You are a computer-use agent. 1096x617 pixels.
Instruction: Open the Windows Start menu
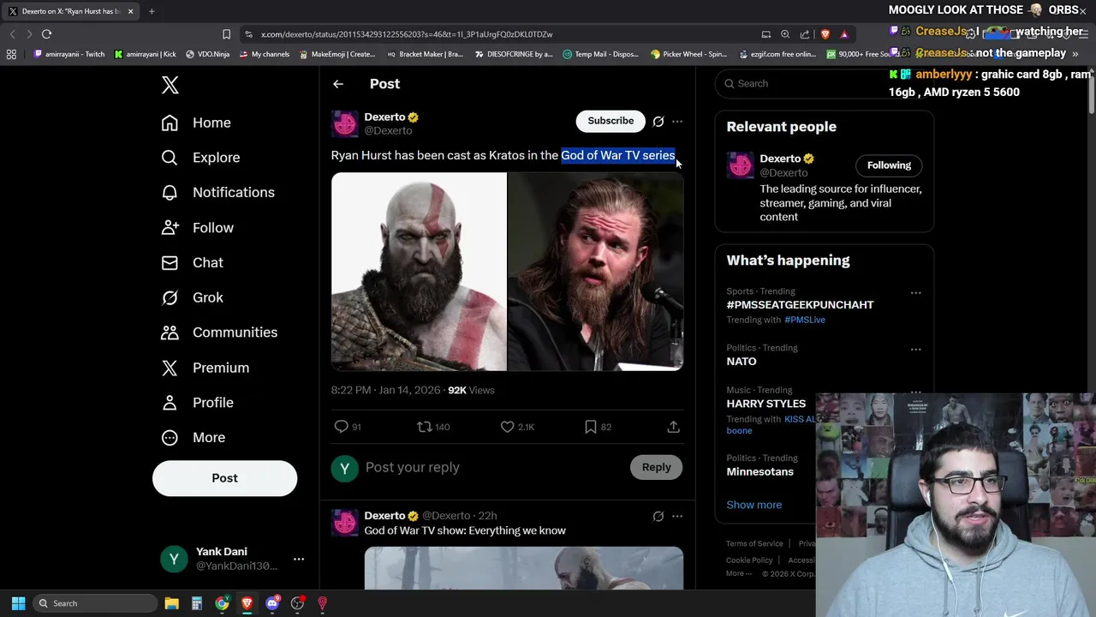click(18, 603)
